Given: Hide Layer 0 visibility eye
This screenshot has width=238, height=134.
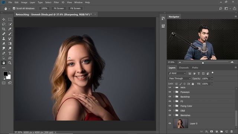Looking at the screenshot, I should (x=170, y=124).
